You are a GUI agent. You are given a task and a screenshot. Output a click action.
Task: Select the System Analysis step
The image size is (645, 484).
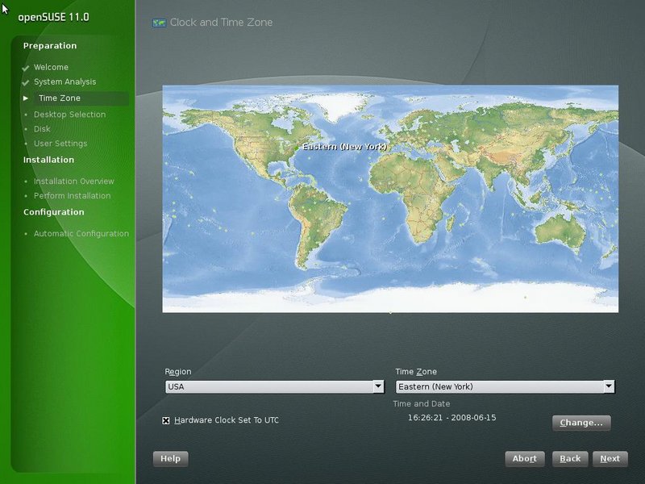click(x=64, y=82)
